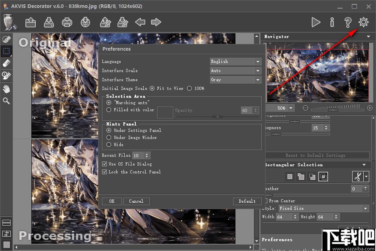Click the fill color swatch box
The image size is (376, 251).
165,112
